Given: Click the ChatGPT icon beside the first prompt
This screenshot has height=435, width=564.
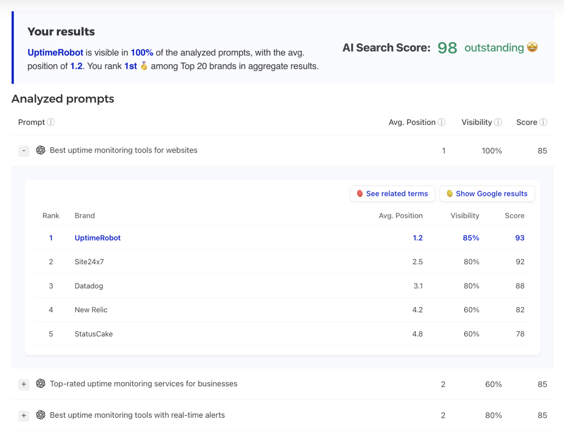Looking at the screenshot, I should coord(40,150).
